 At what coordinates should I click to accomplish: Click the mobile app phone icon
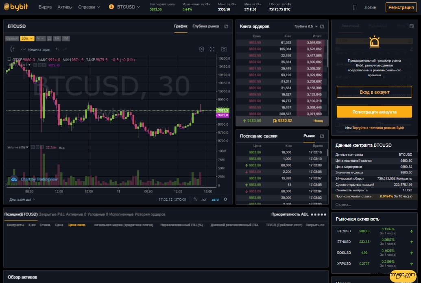354,7
